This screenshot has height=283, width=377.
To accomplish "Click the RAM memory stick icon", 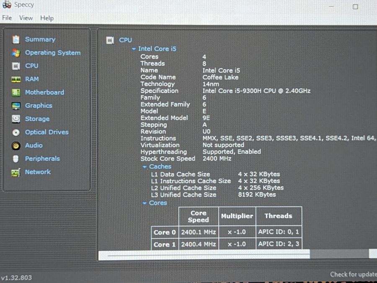I will (16, 79).
